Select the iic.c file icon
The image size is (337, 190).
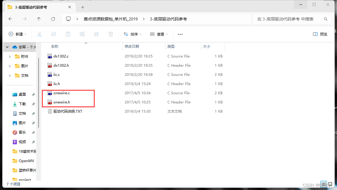pos(50,75)
